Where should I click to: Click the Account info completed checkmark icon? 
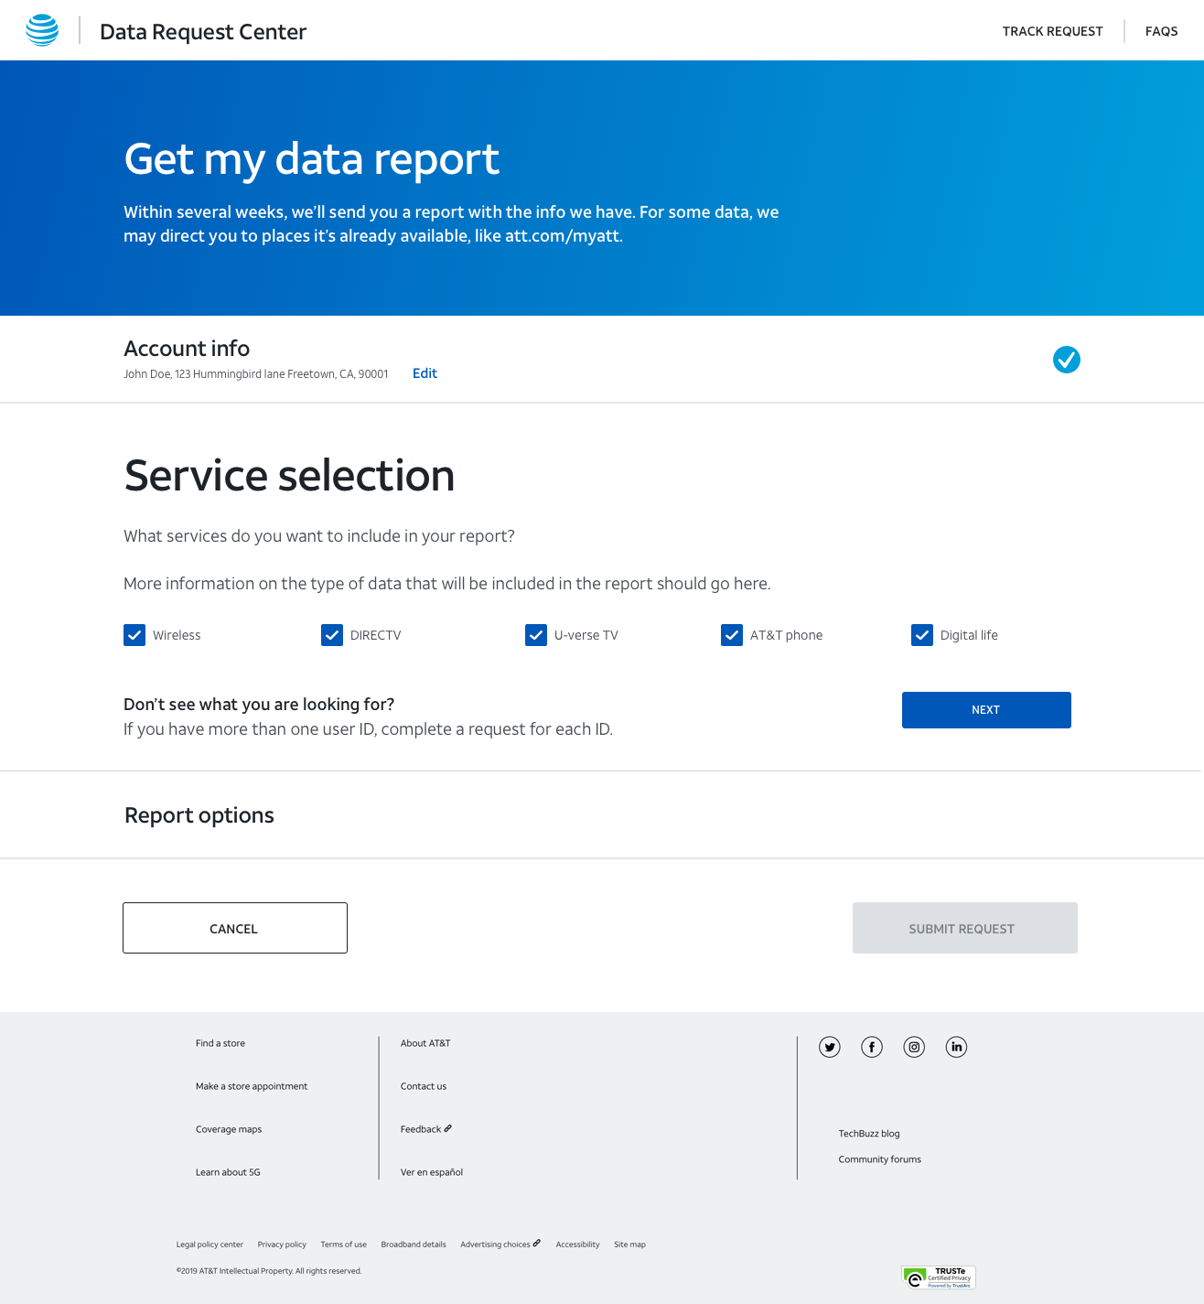(1067, 360)
